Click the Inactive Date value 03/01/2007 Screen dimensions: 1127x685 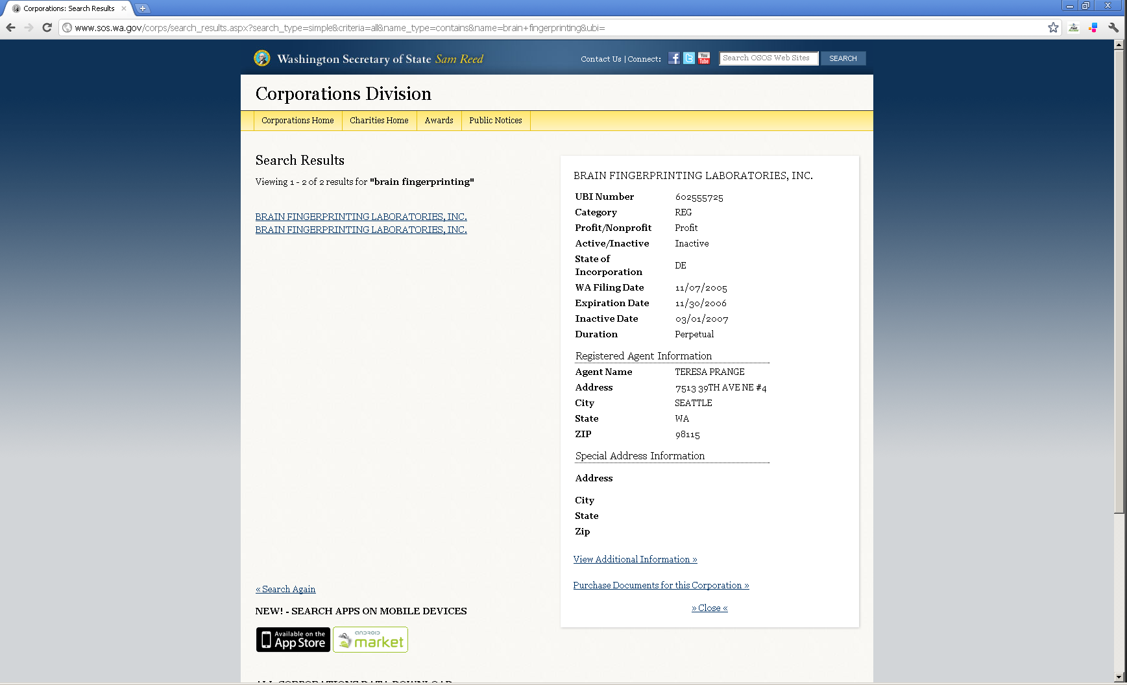(x=701, y=319)
